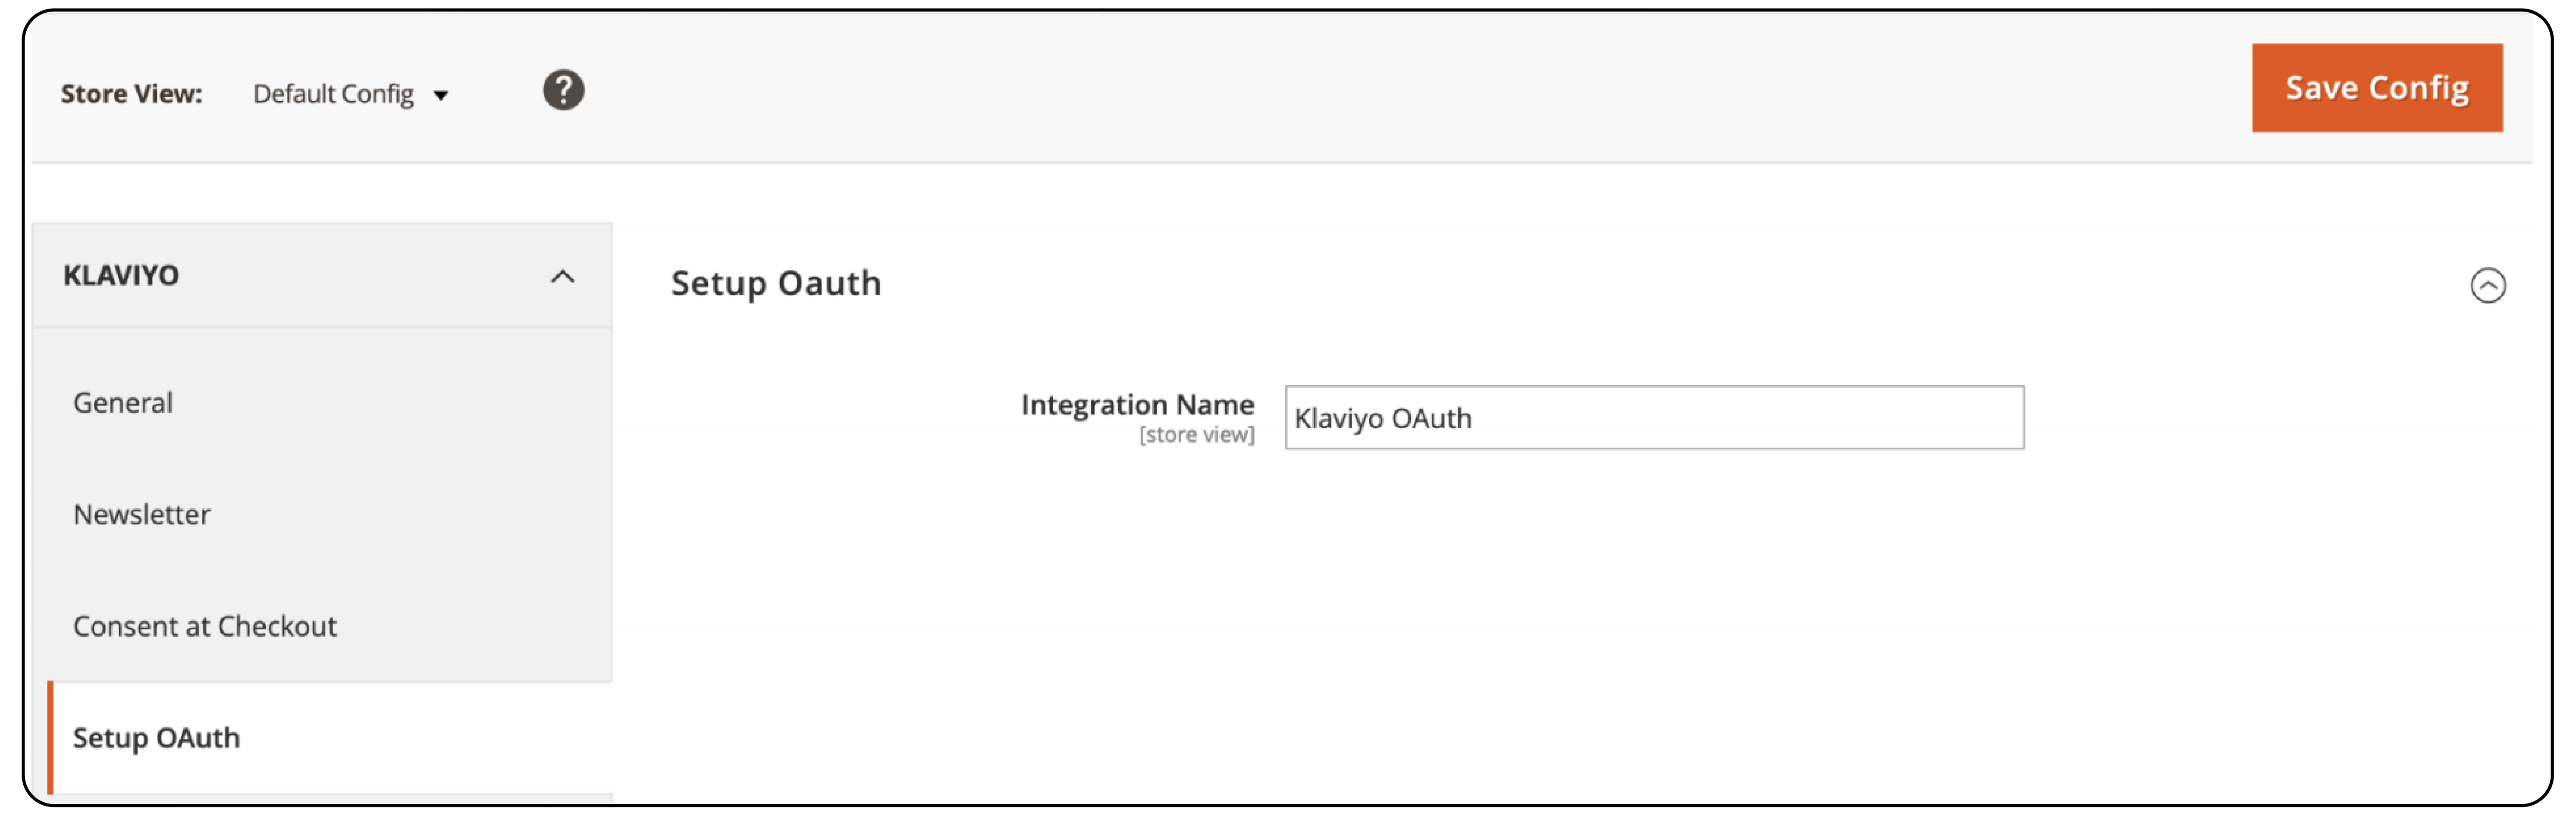Click the KLAVIYO section header
Viewport: 2576px width, 819px height.
coord(122,276)
